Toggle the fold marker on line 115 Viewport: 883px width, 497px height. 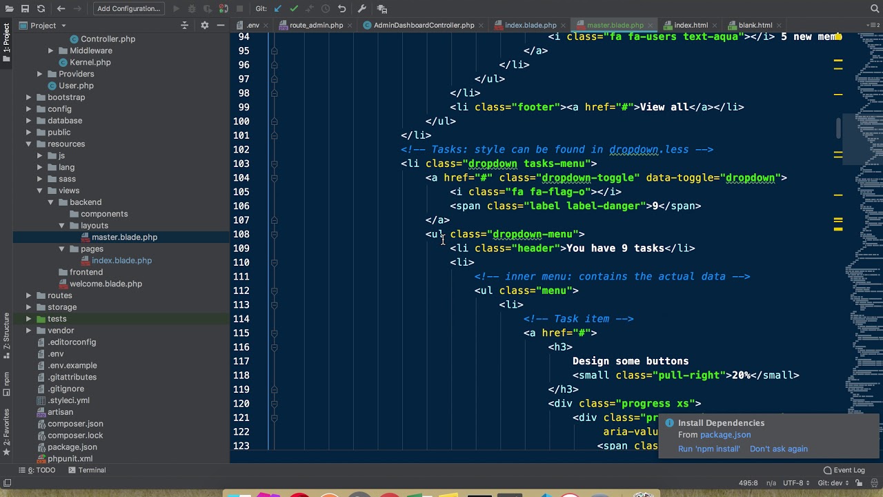click(274, 333)
